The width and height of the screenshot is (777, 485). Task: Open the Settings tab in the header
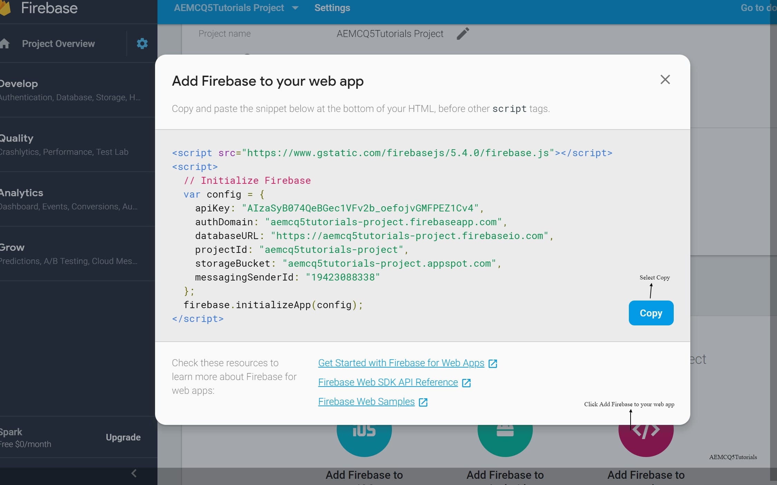tap(332, 8)
